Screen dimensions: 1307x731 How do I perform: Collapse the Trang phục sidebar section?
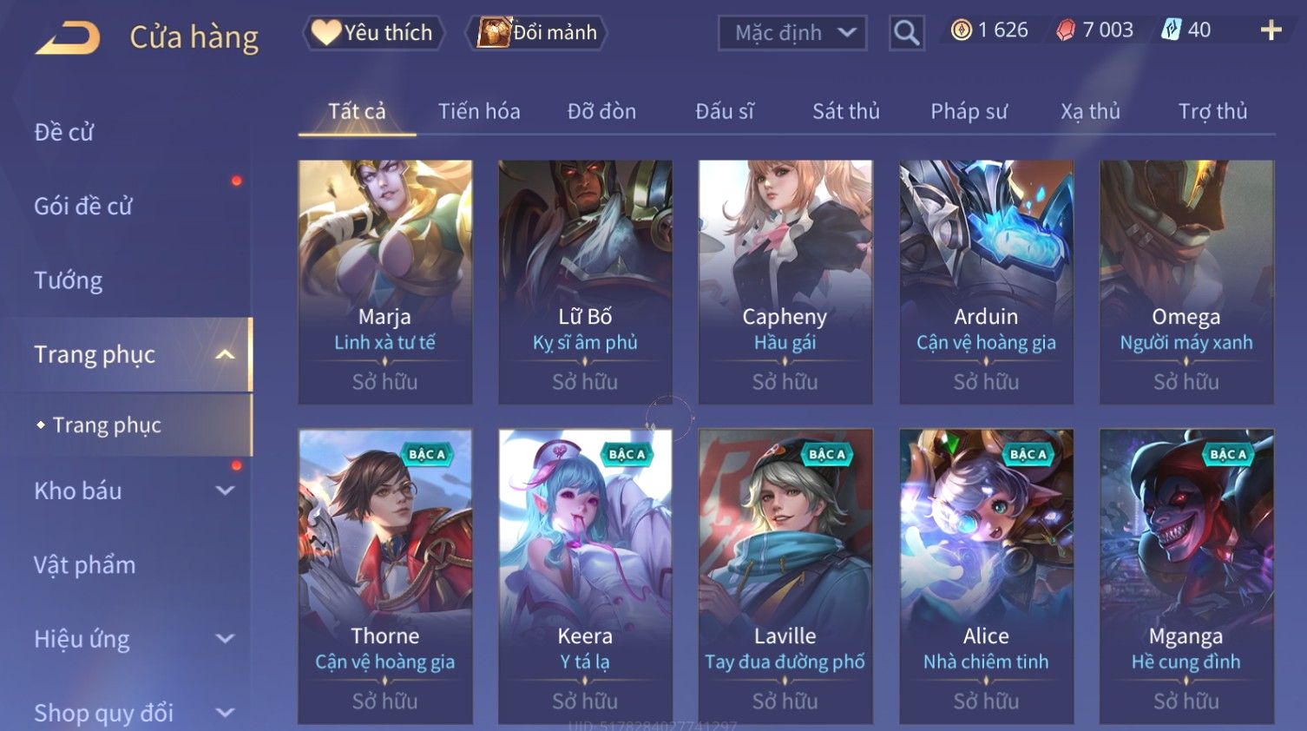(225, 354)
